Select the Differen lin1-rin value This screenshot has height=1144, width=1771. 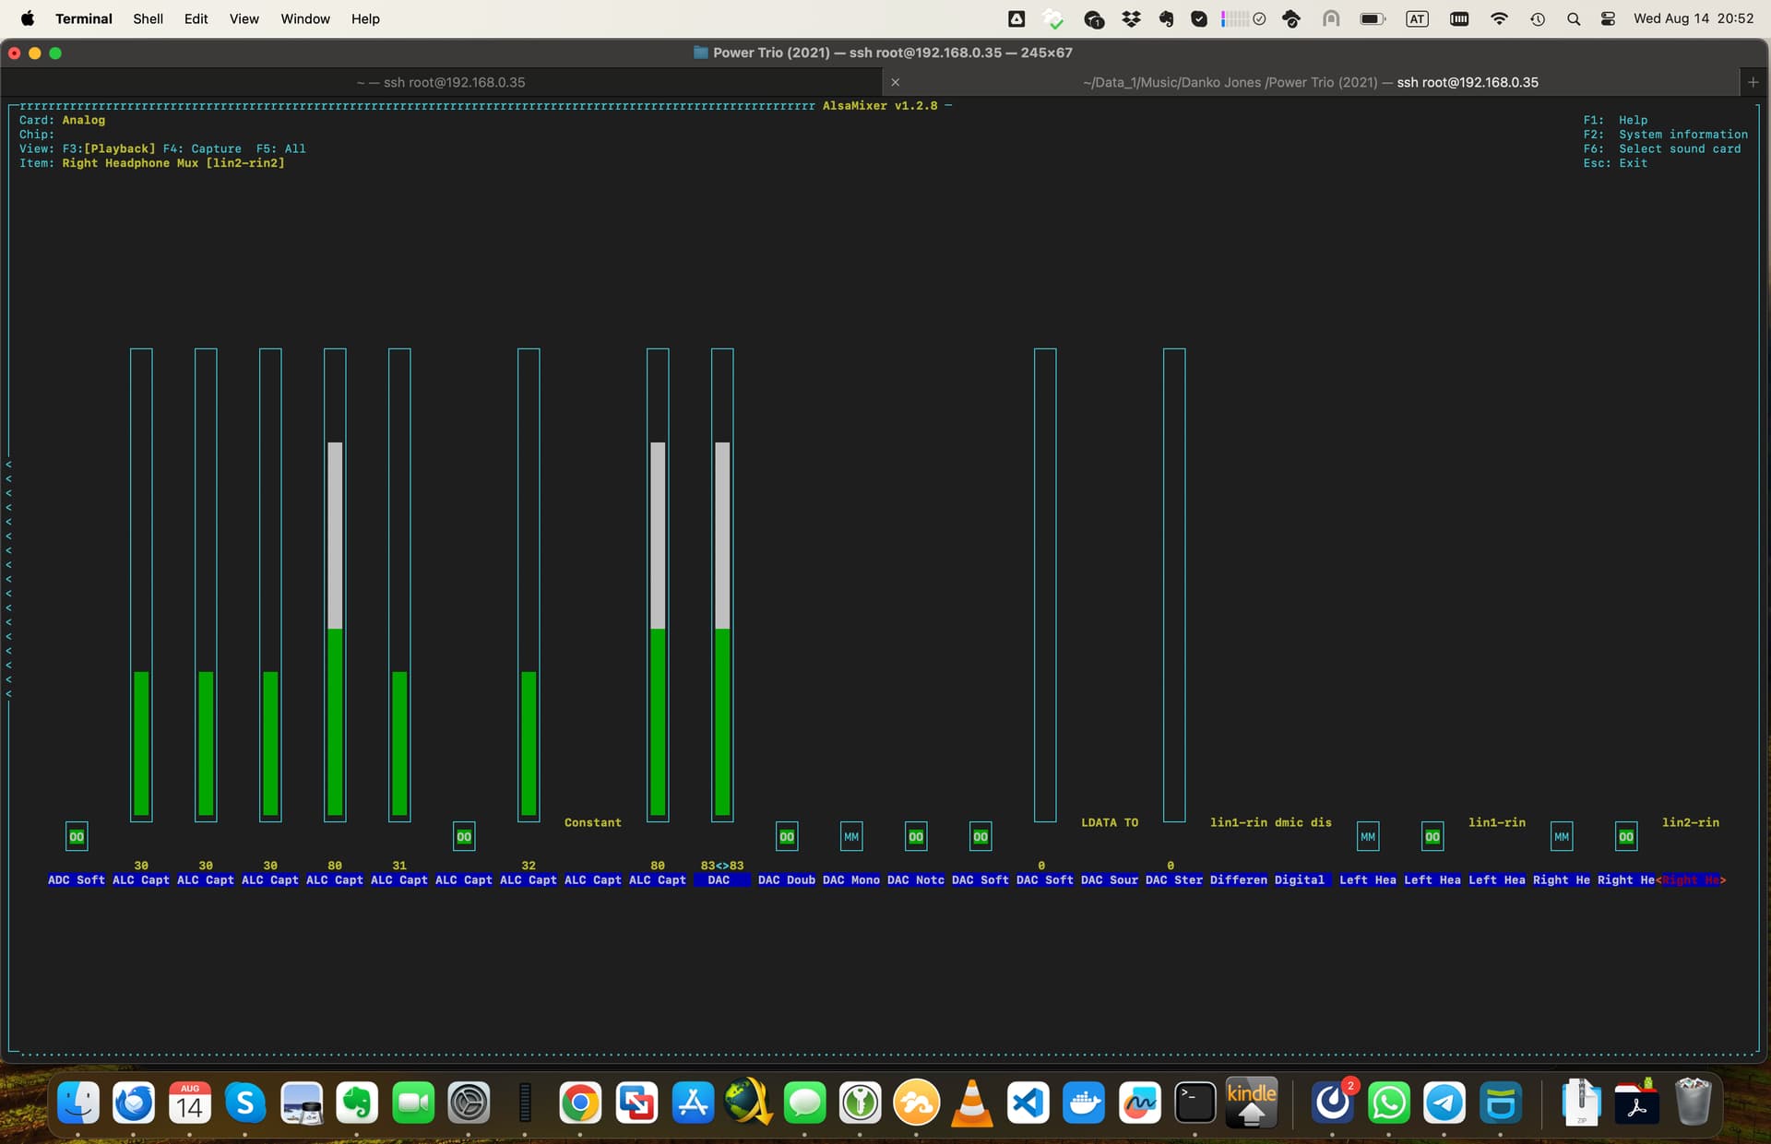tap(1239, 822)
